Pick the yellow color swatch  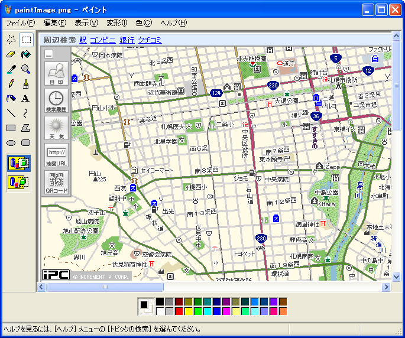coord(189,311)
